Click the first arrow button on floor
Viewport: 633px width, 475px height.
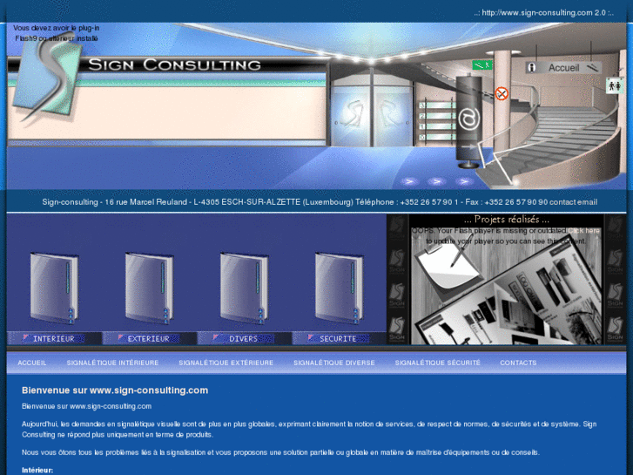point(409,181)
